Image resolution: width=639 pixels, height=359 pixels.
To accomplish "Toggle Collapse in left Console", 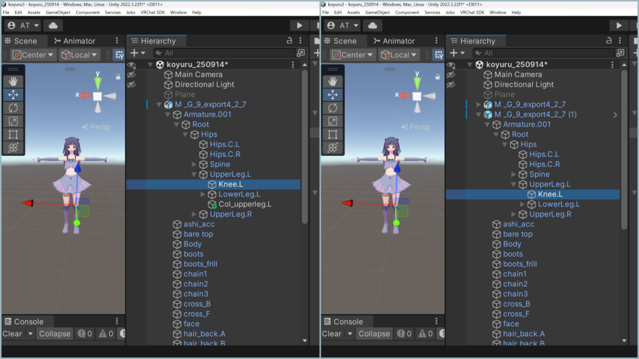I will click(x=55, y=334).
